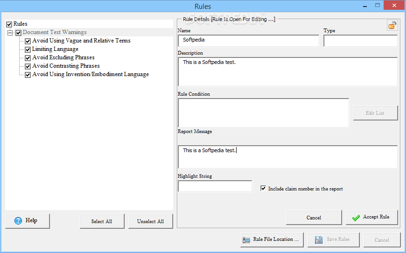Click the Save Rules button
The height and width of the screenshot is (253, 406).
click(334, 240)
